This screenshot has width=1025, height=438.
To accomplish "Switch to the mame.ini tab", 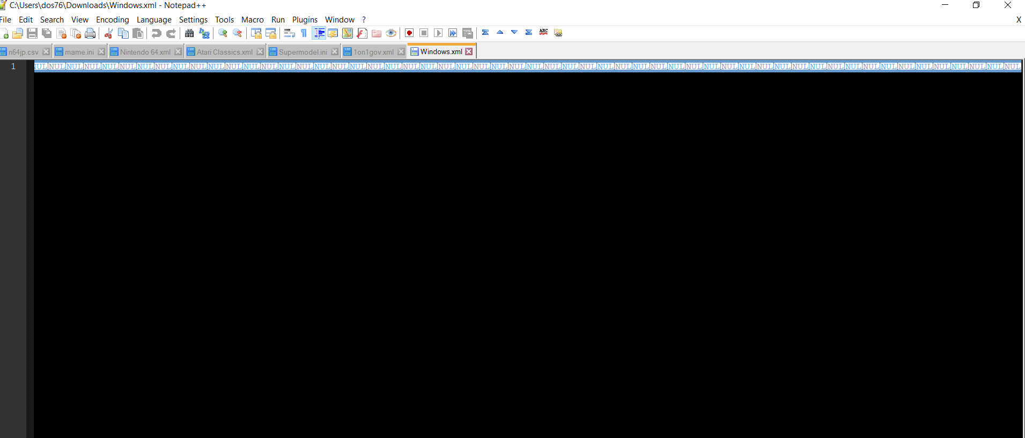I will coord(79,52).
